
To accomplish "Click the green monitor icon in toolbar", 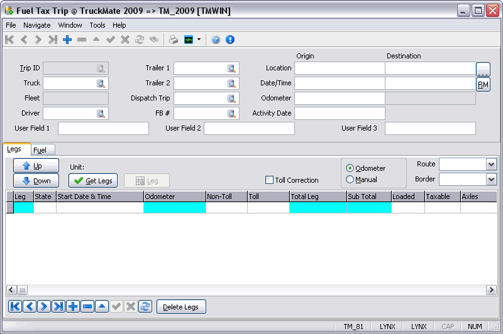I will pos(189,40).
